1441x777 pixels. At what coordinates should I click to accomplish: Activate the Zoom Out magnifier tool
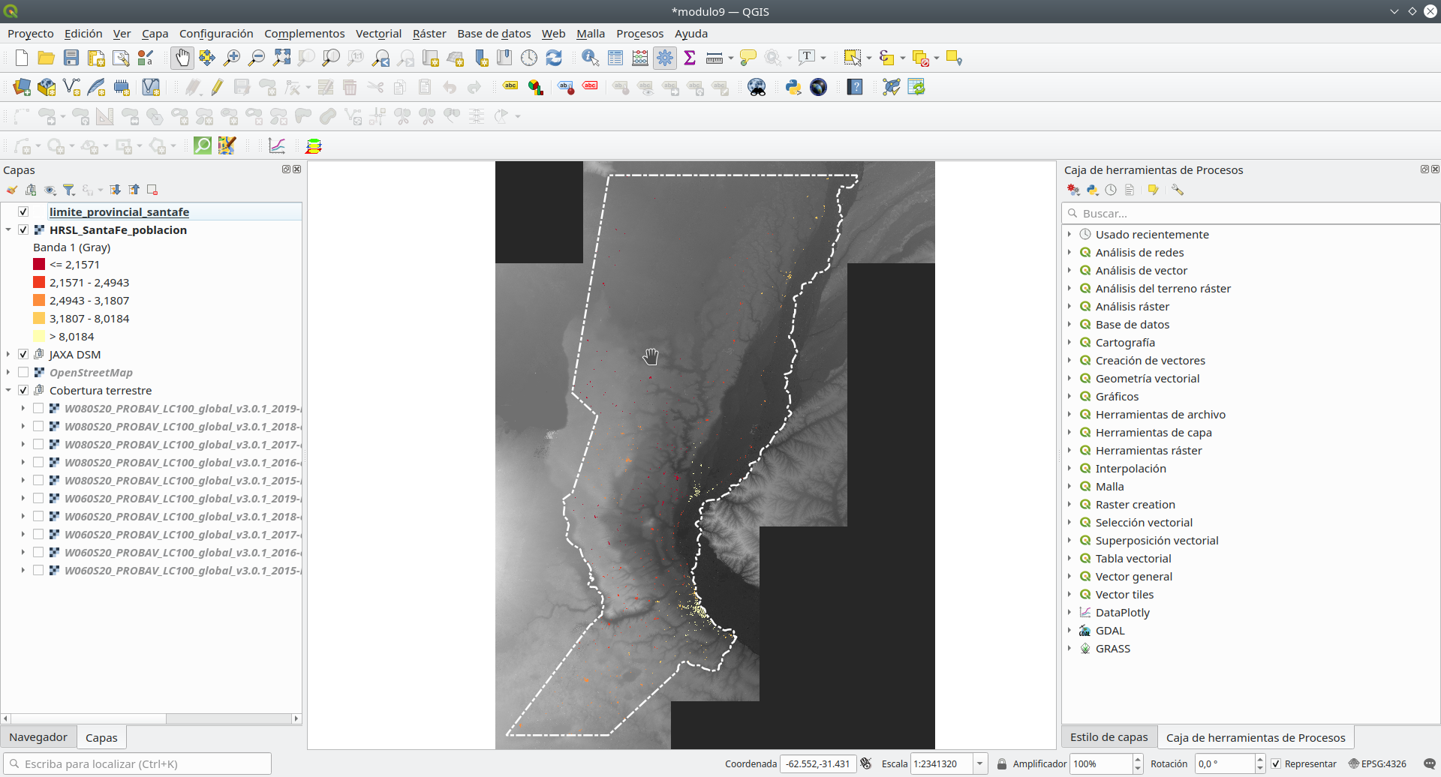[257, 58]
